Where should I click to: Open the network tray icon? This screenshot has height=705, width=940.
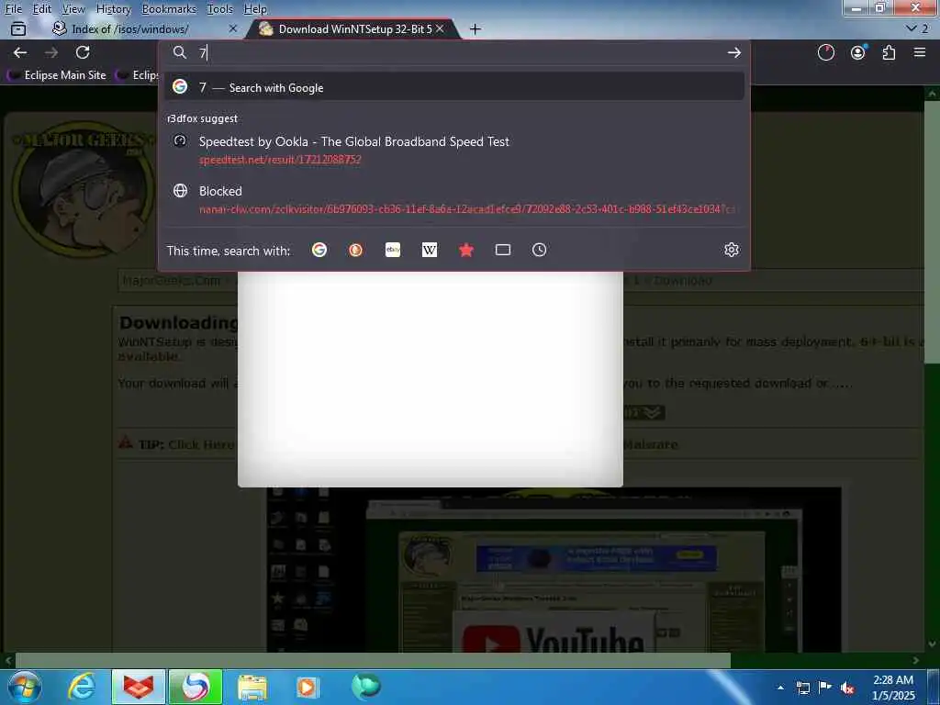pos(802,688)
